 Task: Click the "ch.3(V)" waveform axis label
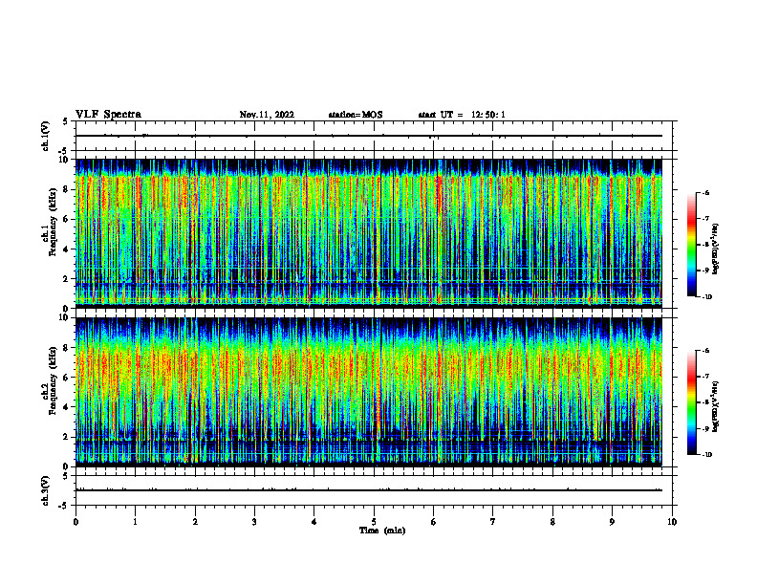[x=46, y=490]
